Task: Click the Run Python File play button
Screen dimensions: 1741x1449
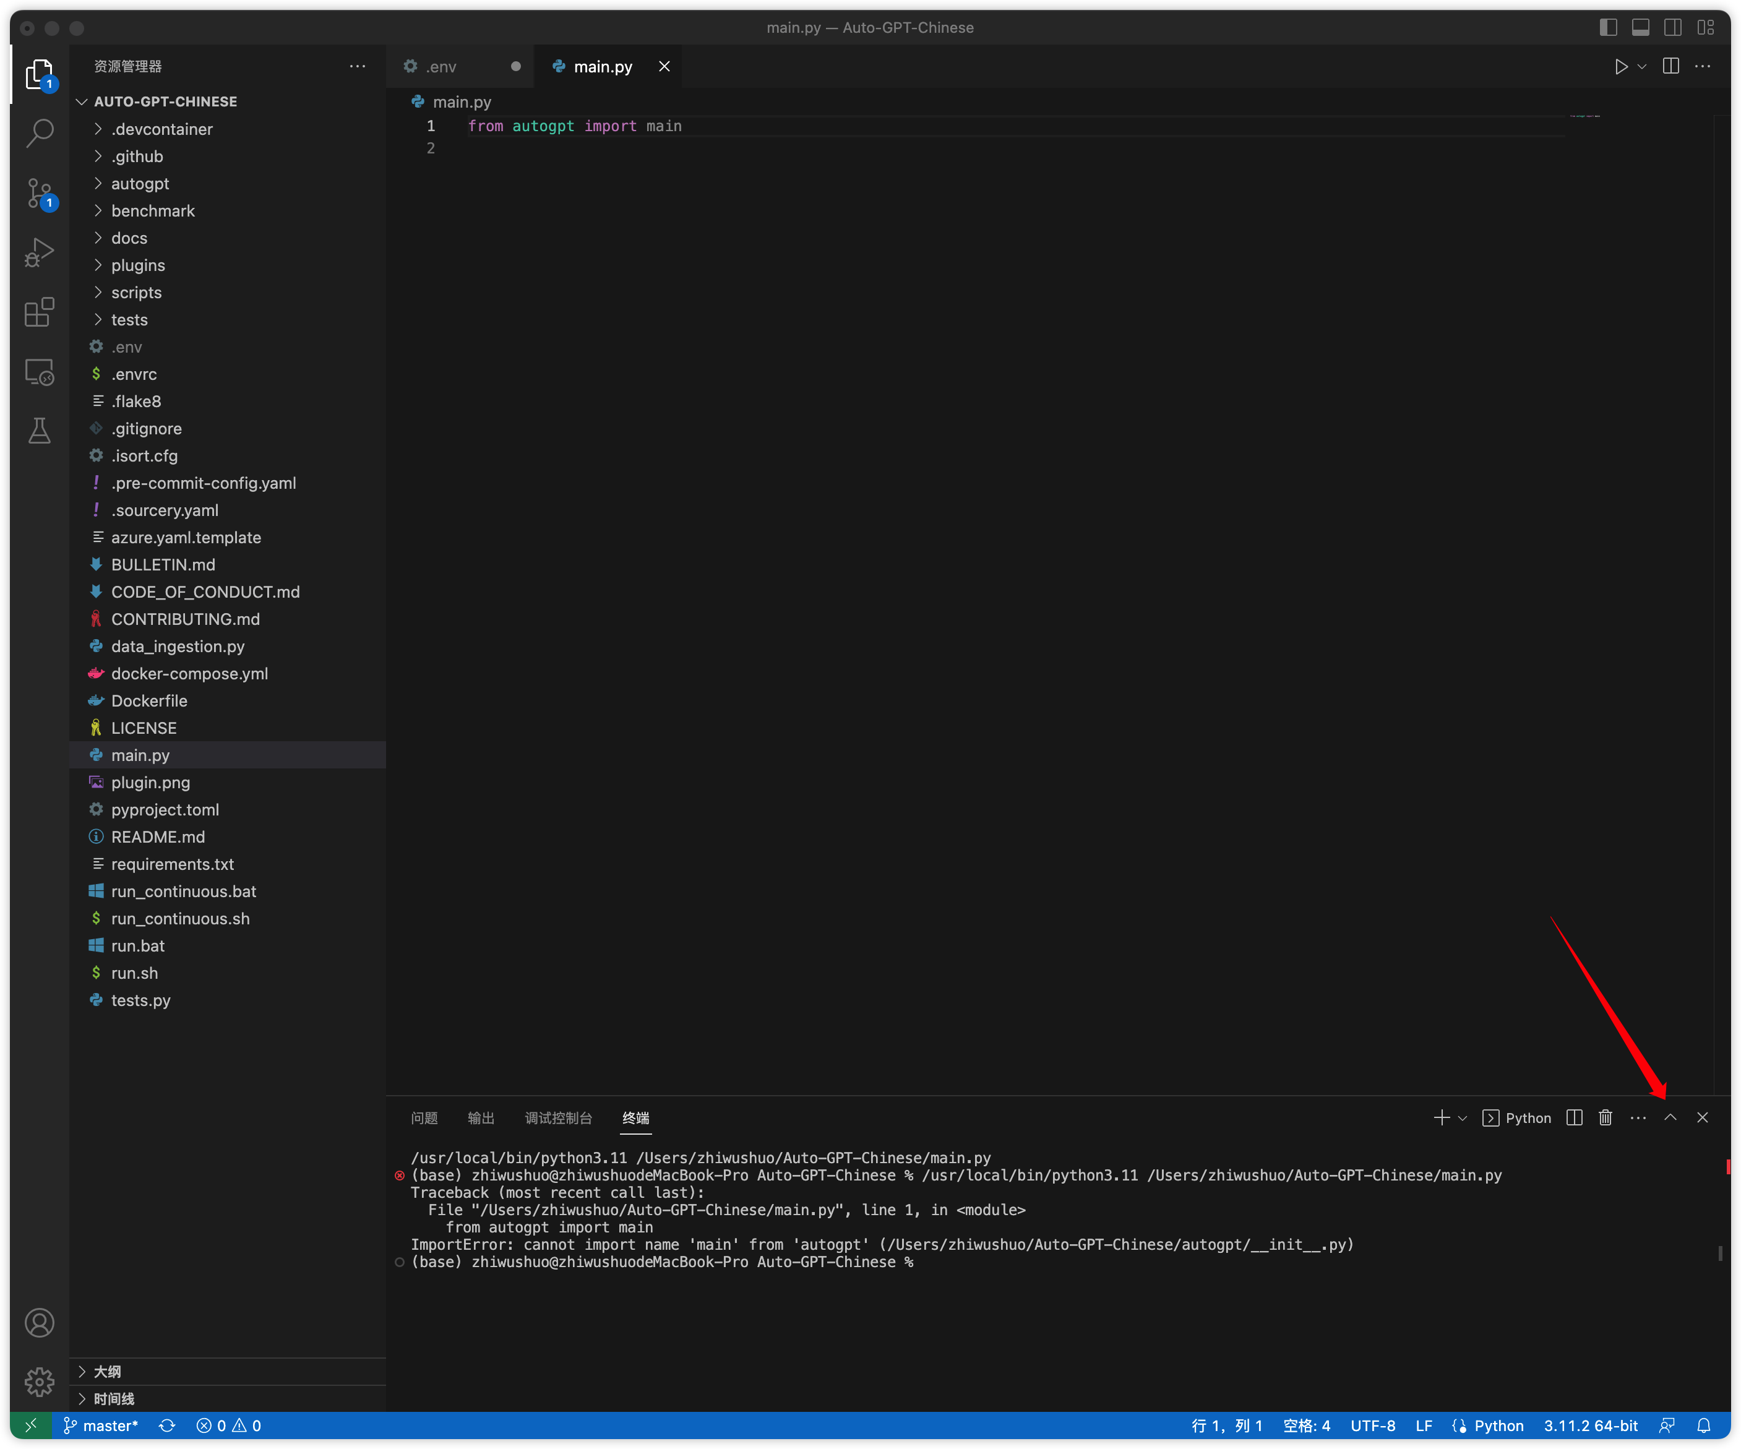Action: point(1621,66)
